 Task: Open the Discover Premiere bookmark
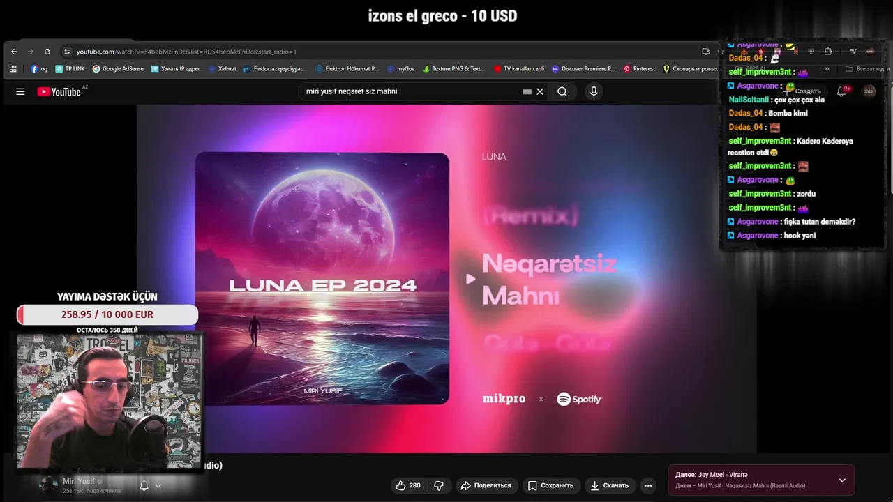tap(583, 69)
